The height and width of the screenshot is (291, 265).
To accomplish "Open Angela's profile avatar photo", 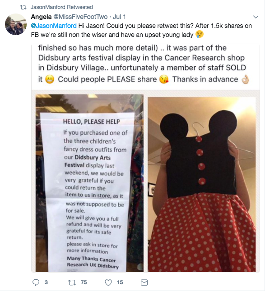I will (x=16, y=24).
